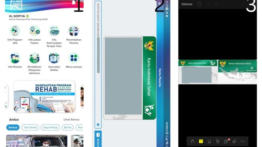
Task: Click the Lihat Semua link in Artikel
Action: tap(71, 120)
